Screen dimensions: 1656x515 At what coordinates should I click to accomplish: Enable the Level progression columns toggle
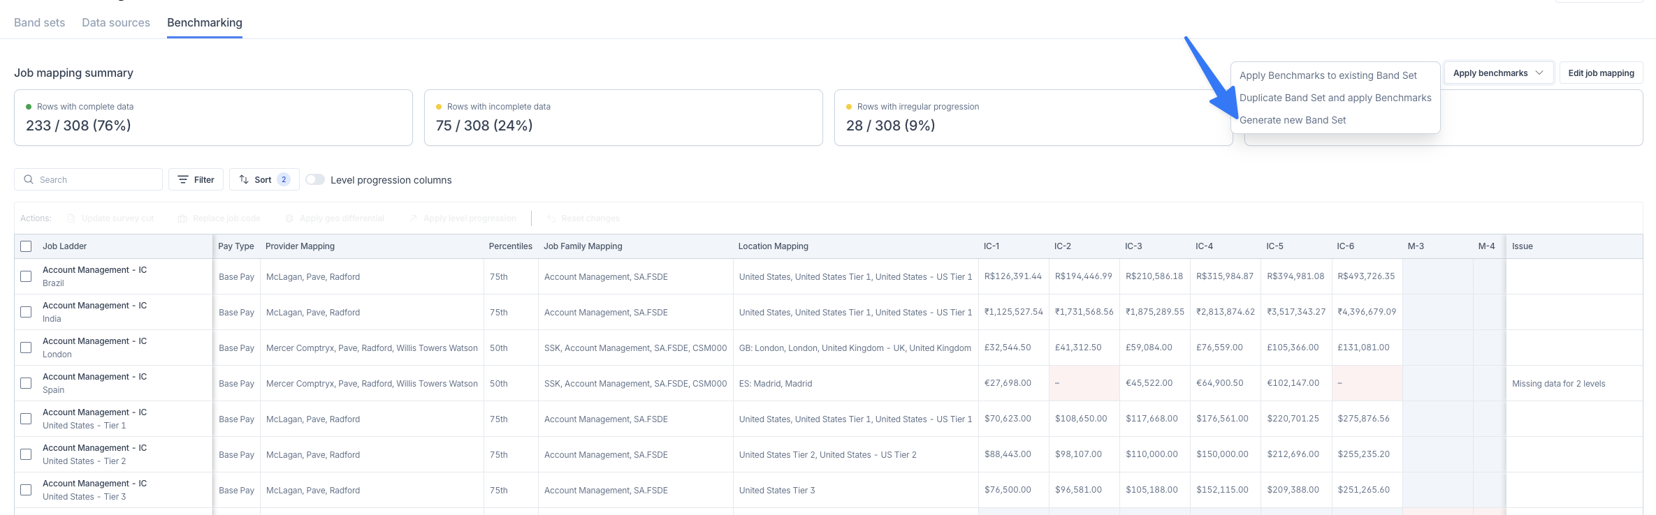[x=315, y=179]
